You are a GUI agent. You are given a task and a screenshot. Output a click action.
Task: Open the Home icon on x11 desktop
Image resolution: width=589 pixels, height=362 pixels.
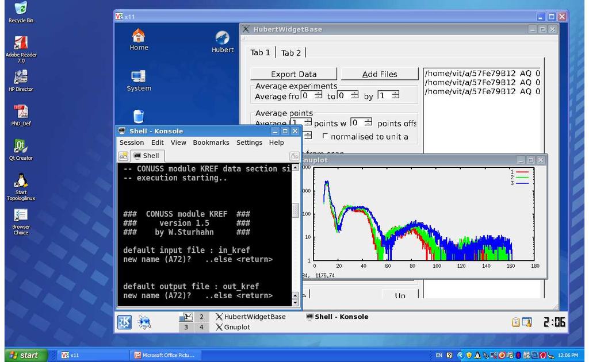139,40
